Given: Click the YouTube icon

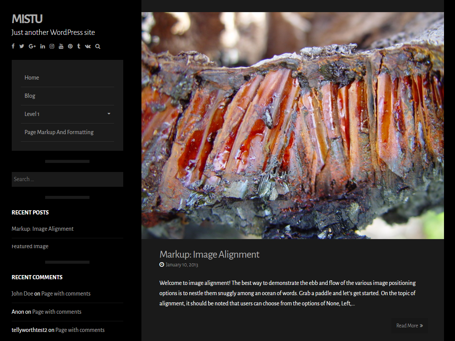Looking at the screenshot, I should [x=61, y=46].
